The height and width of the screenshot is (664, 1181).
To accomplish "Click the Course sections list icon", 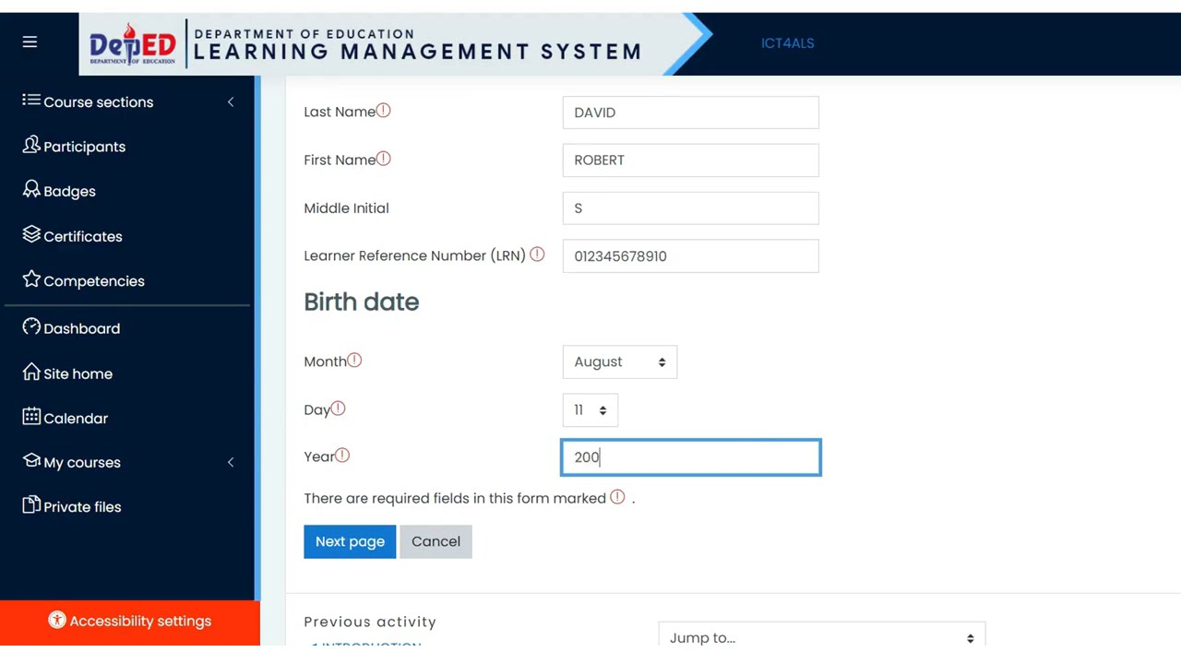I will click(31, 101).
